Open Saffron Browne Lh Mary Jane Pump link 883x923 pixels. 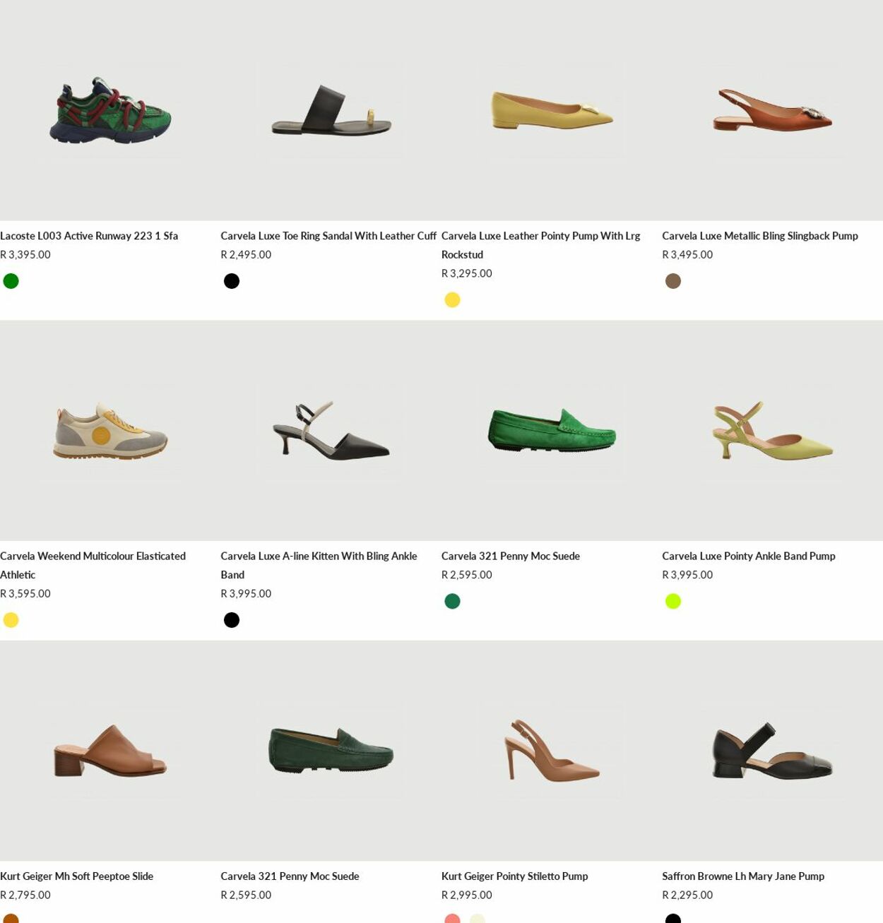point(743,876)
